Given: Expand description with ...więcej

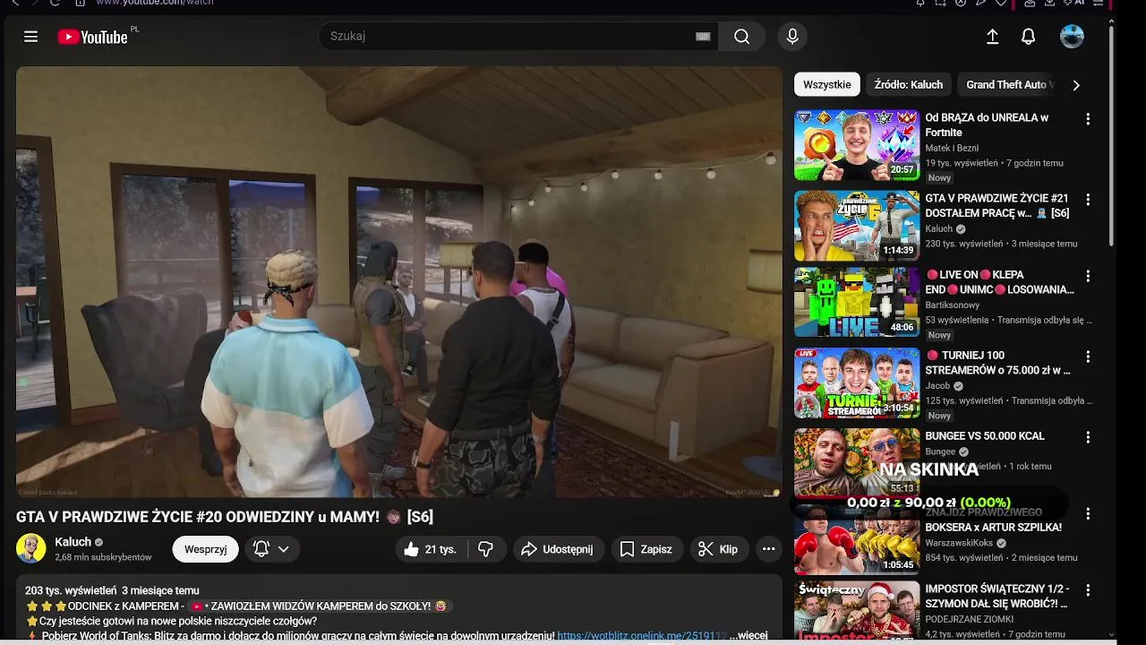Looking at the screenshot, I should [748, 635].
